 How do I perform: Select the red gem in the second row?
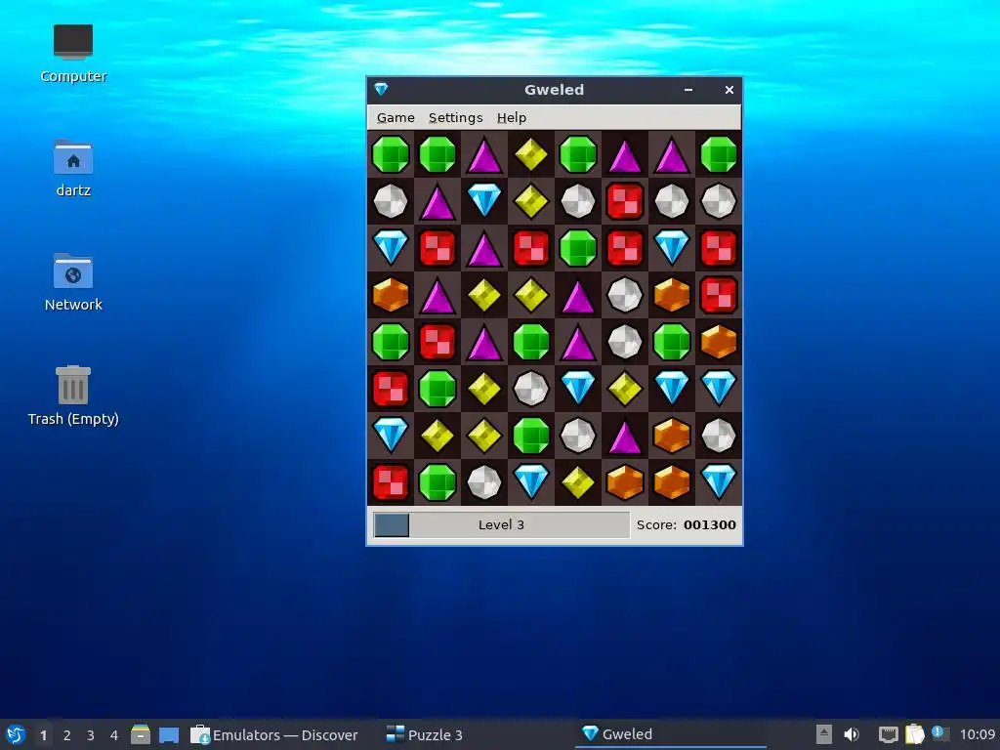click(625, 201)
